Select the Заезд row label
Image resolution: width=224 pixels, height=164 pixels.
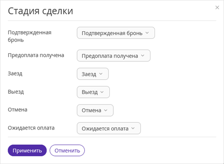pyautogui.click(x=15, y=74)
